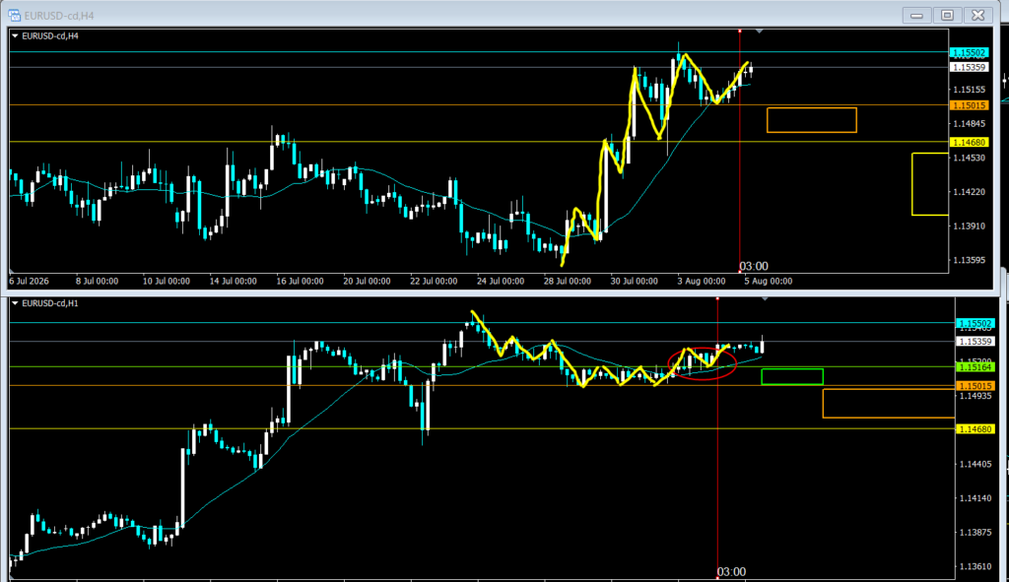Click the 22 Jul 00:00 time axis label

tap(434, 281)
